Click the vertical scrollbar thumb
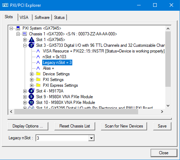 coord(168,59)
